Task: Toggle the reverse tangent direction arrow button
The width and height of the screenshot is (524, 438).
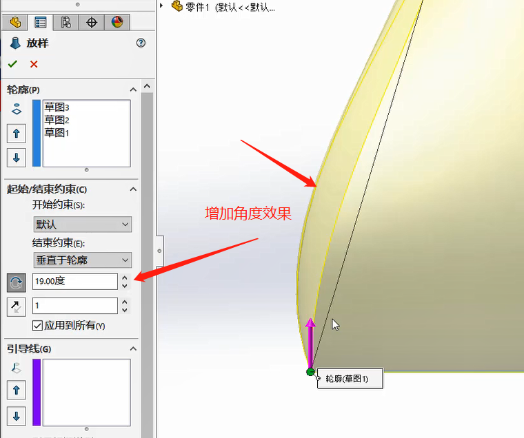Action: (17, 306)
